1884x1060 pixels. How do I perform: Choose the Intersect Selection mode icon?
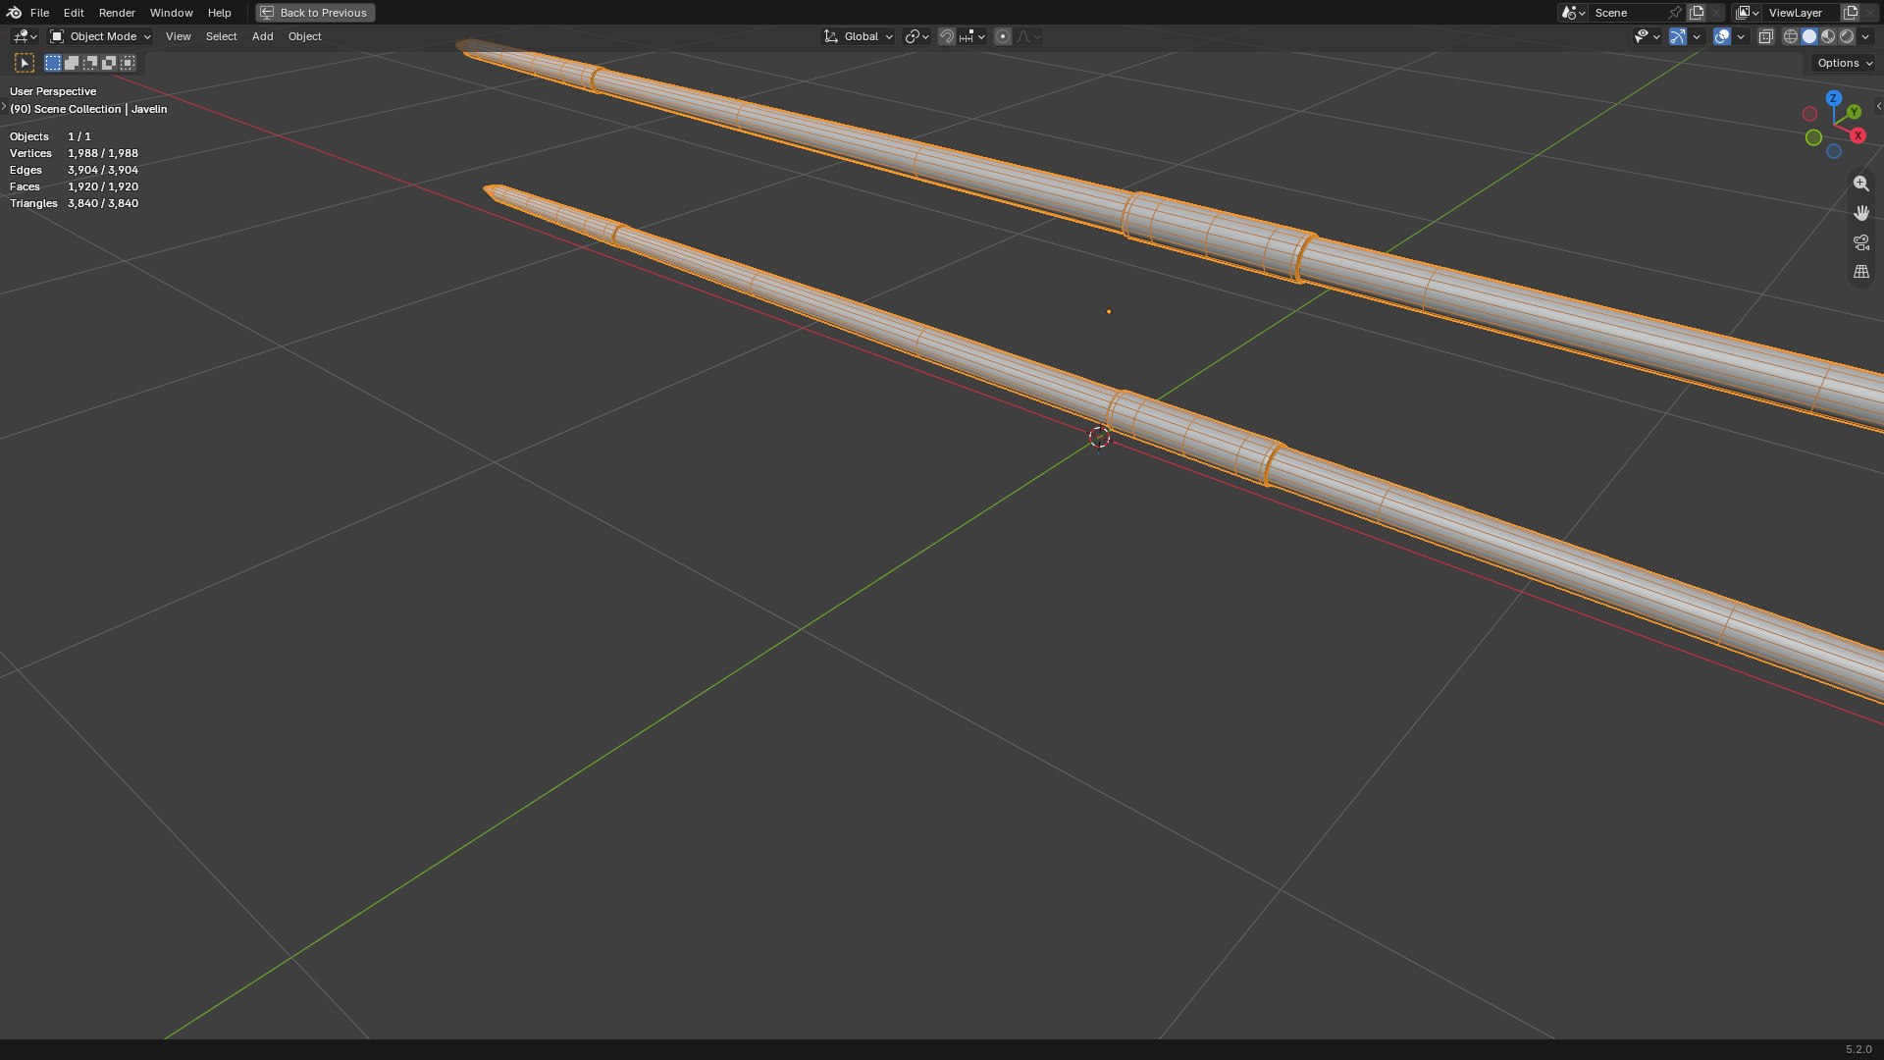click(128, 63)
